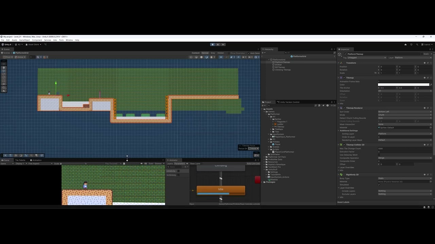Select Normal context rendering mode
435x244 pixels.
point(205,53)
